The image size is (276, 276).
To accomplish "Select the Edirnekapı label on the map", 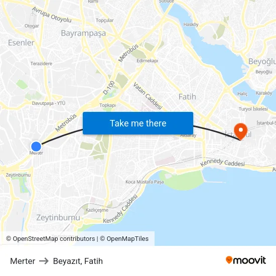I will point(148,61).
